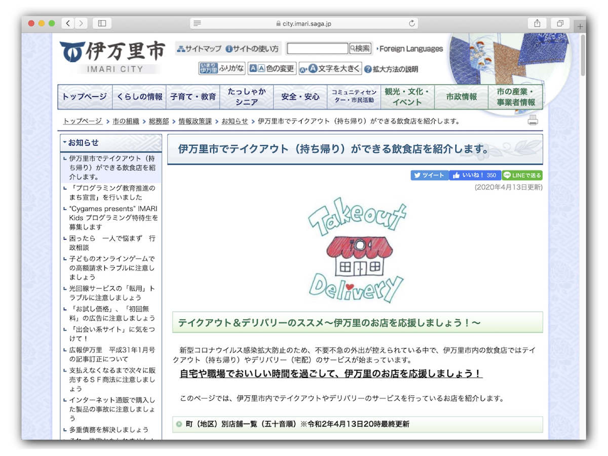Open 拡大方法の説明 help link
Image resolution: width=608 pixels, height=456 pixels.
[391, 69]
